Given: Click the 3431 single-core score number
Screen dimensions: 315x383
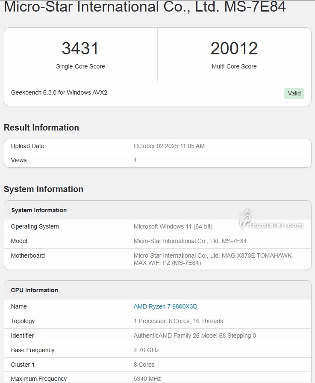Looking at the screenshot, I should [x=80, y=48].
